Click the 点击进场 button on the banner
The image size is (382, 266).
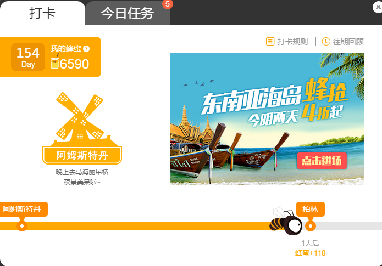[x=322, y=161]
